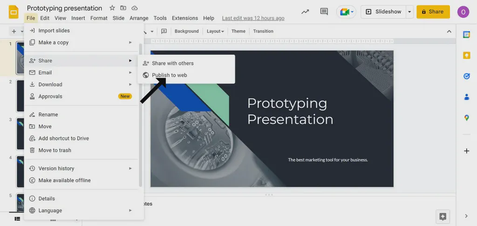Open the comment history icon
This screenshot has height=226, width=477.
[x=324, y=12]
